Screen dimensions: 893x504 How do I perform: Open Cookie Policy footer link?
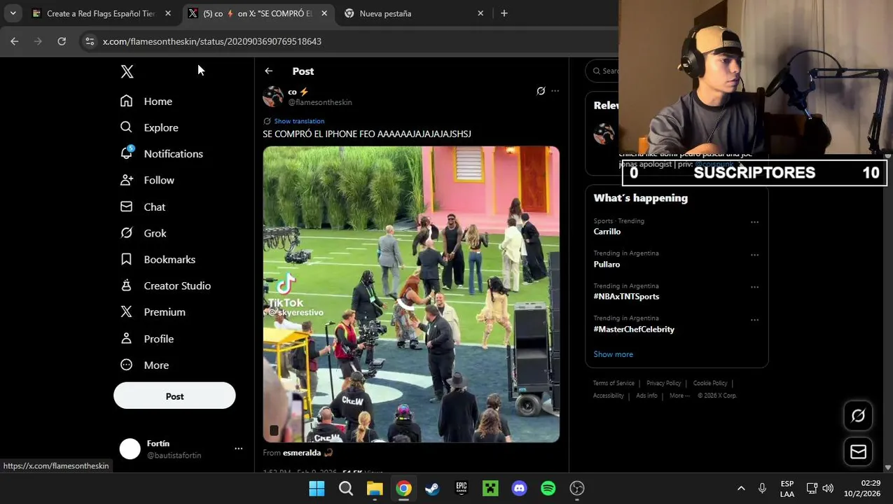(x=710, y=384)
